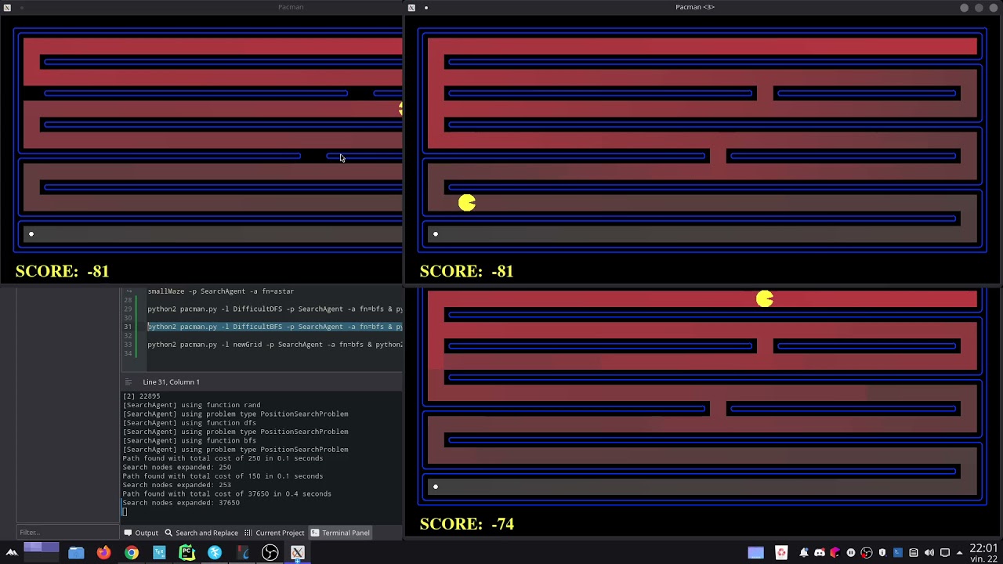Expand hidden system tray icons arrow
Image resolution: width=1003 pixels, height=564 pixels.
coord(960,552)
